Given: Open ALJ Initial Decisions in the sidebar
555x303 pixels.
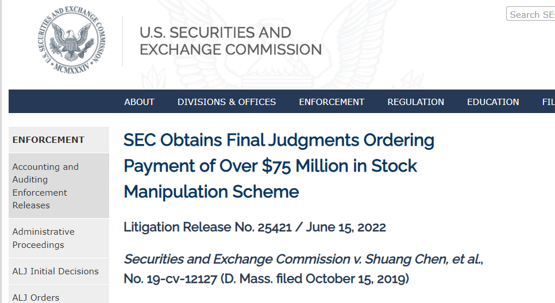Looking at the screenshot, I should pyautogui.click(x=56, y=271).
